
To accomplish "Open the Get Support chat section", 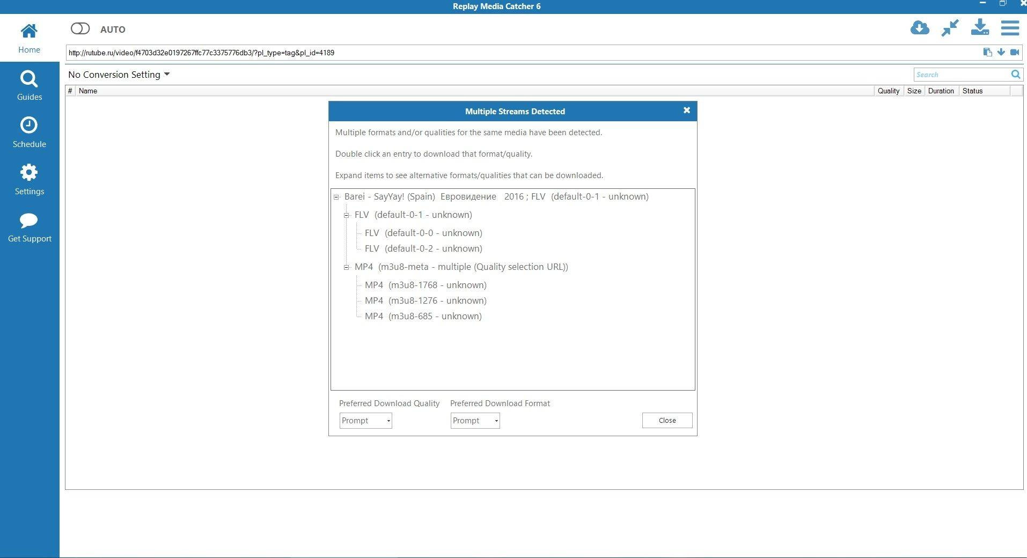I will click(x=29, y=227).
